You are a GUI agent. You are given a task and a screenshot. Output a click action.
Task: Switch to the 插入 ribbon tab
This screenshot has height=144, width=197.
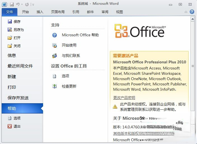(x=40, y=12)
